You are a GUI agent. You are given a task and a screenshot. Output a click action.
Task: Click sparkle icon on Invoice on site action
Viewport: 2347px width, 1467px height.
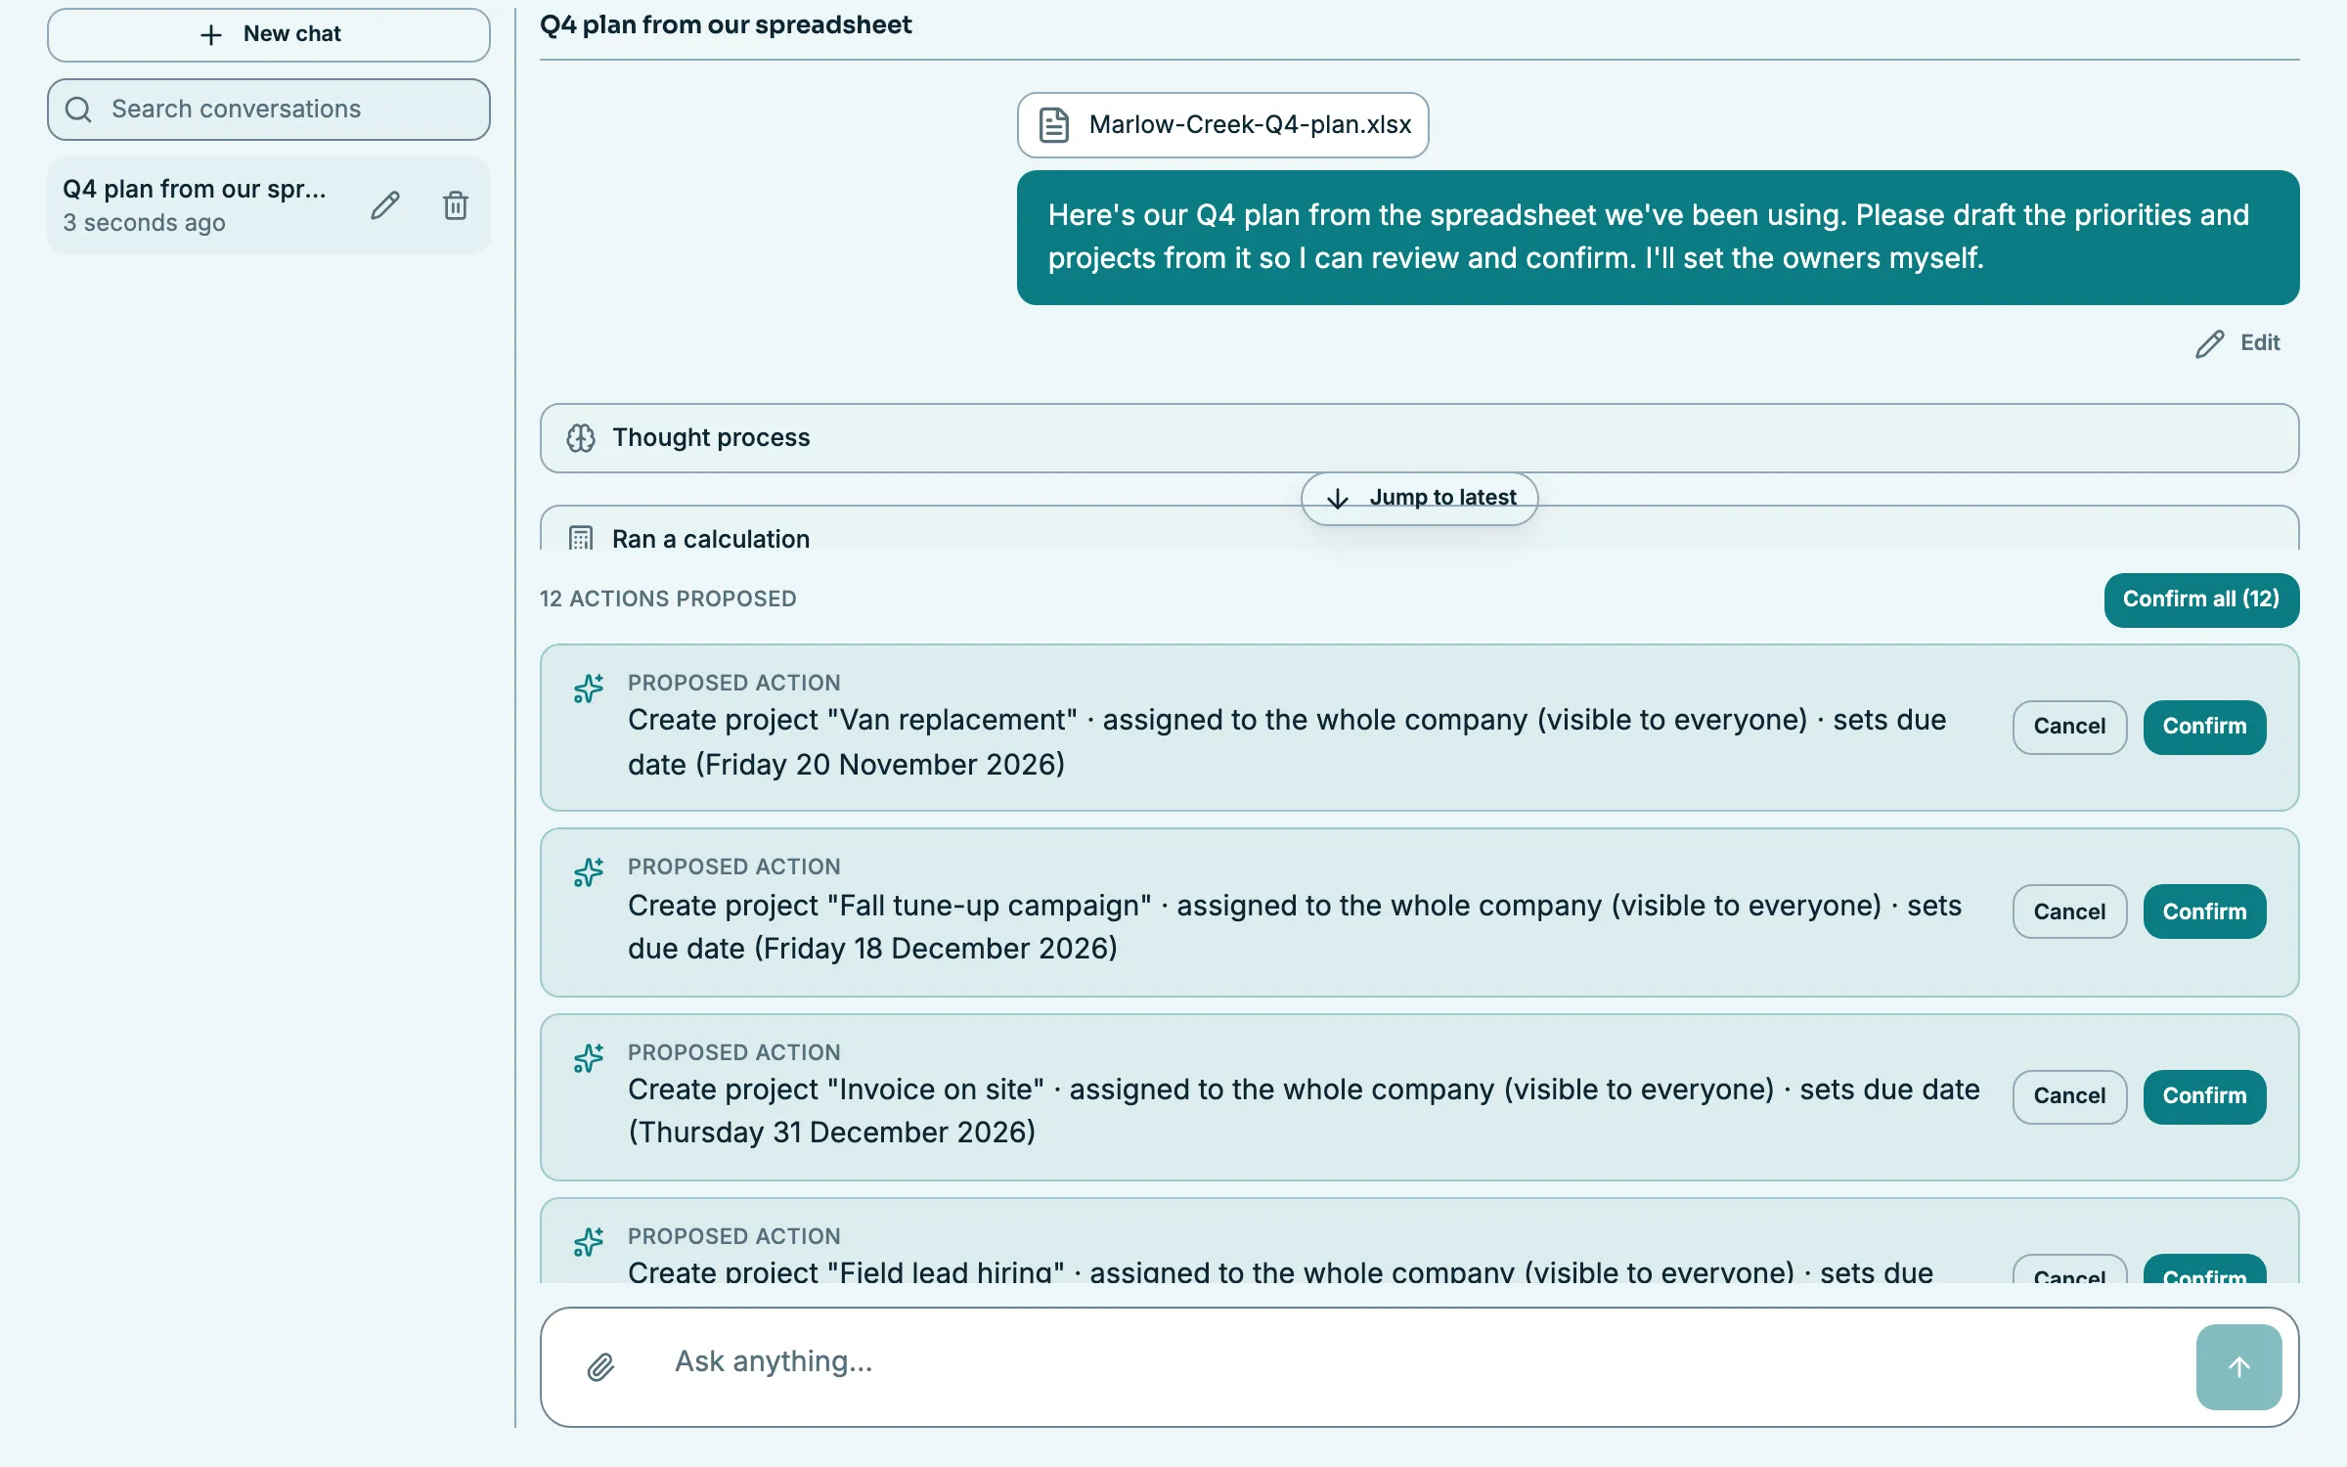(589, 1058)
